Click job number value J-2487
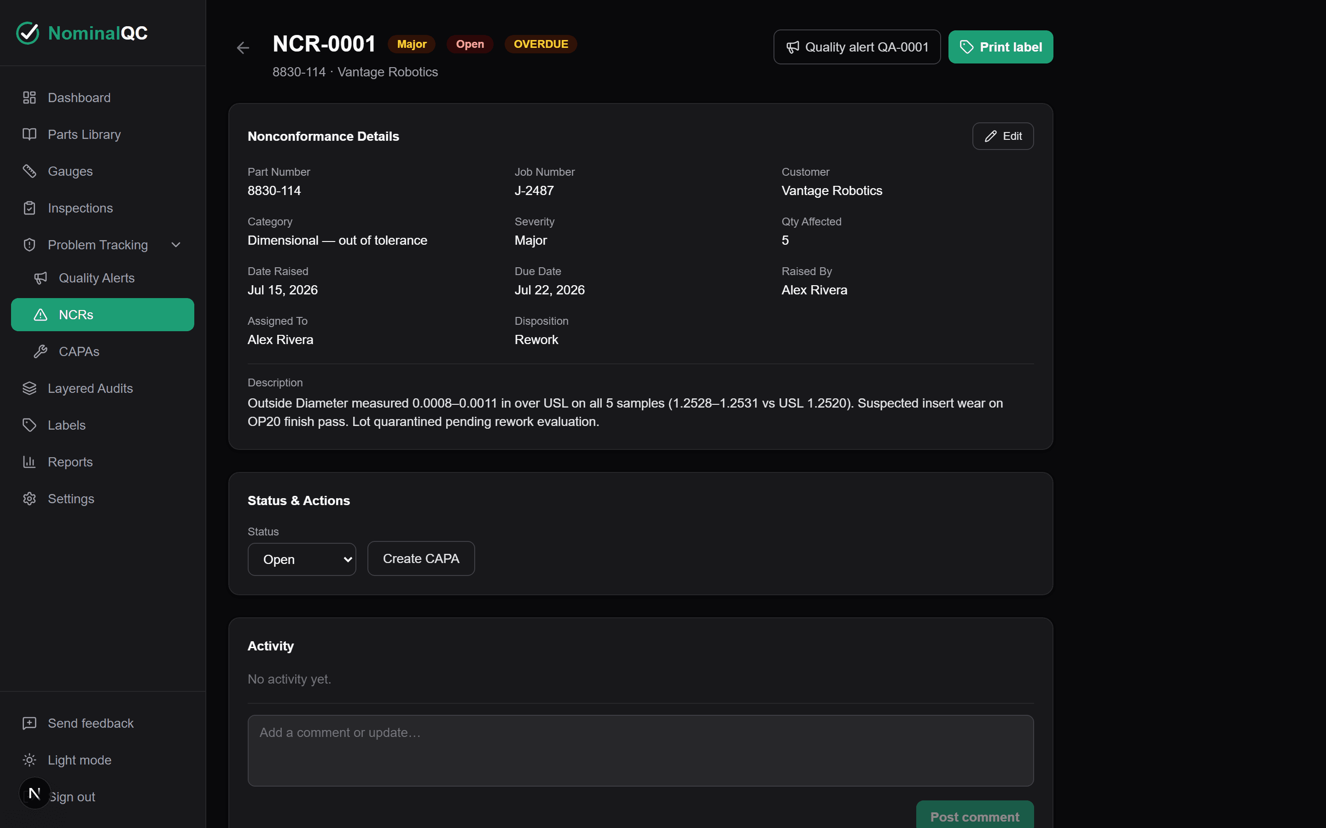The width and height of the screenshot is (1326, 828). pos(534,190)
